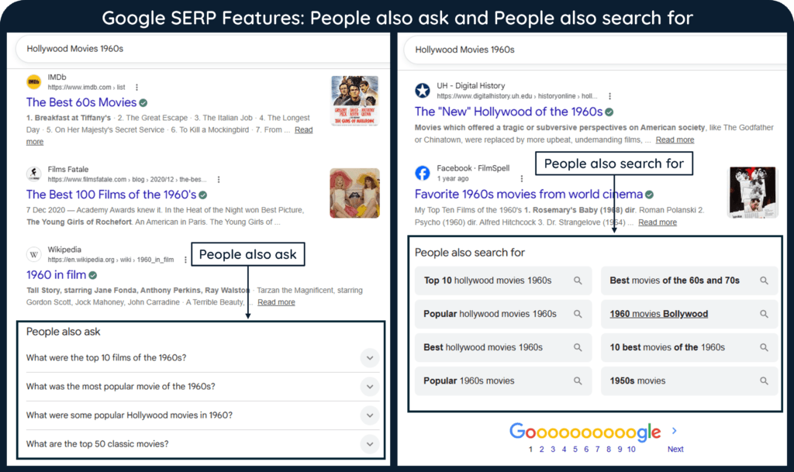Open the three-dot menu beside IMDb URL
794x472 pixels.
click(136, 88)
